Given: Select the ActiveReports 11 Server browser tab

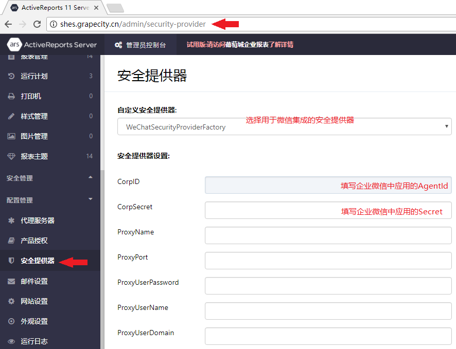Looking at the screenshot, I should tap(54, 8).
